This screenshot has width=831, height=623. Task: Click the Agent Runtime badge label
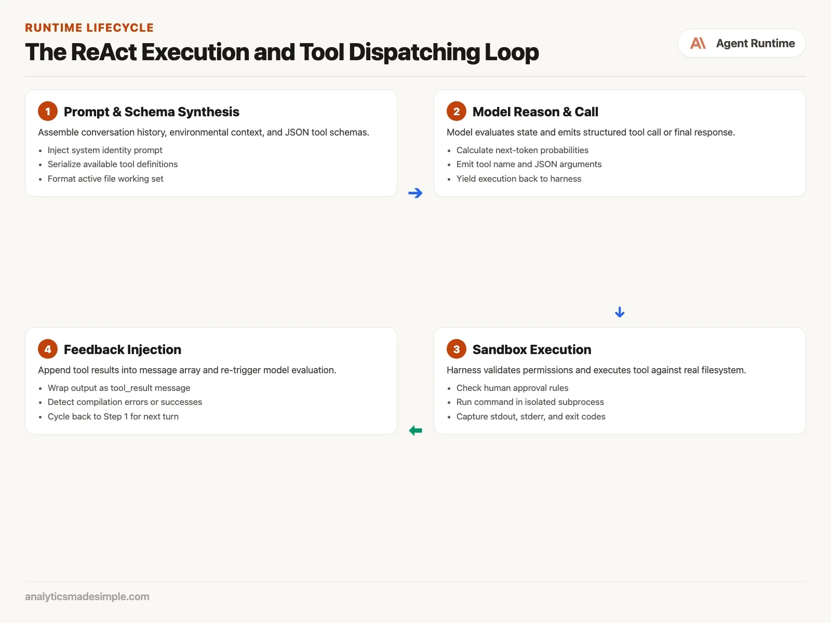click(x=755, y=43)
